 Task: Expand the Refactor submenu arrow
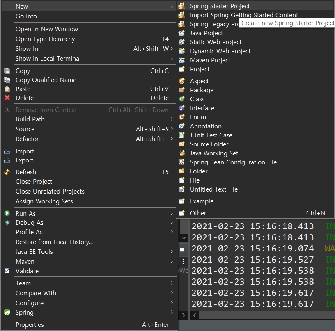pos(172,139)
